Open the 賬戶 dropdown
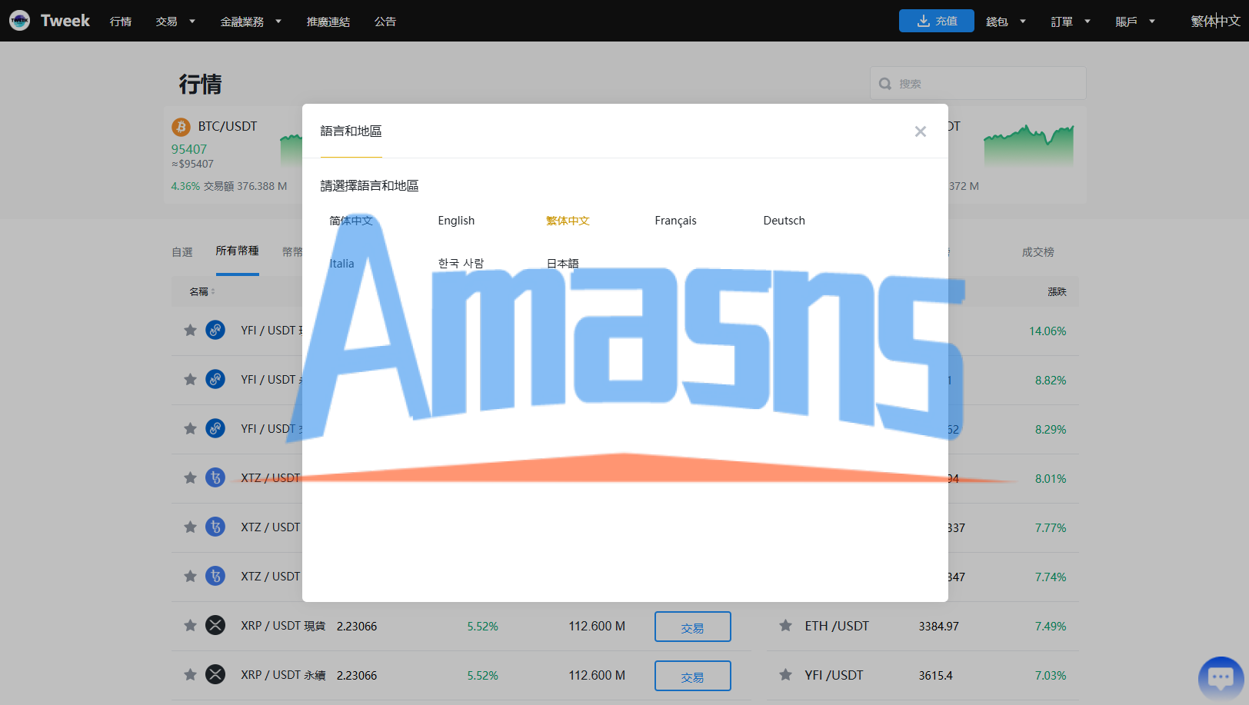Screen dimensions: 1249x705 pos(1135,22)
